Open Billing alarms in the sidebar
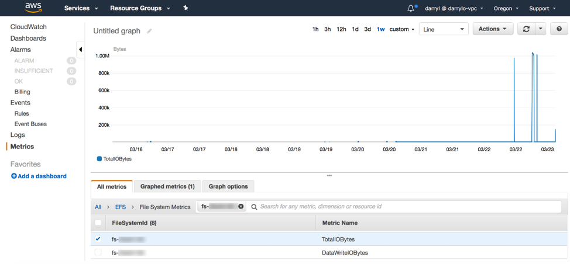The height and width of the screenshot is (264, 570). click(x=22, y=92)
